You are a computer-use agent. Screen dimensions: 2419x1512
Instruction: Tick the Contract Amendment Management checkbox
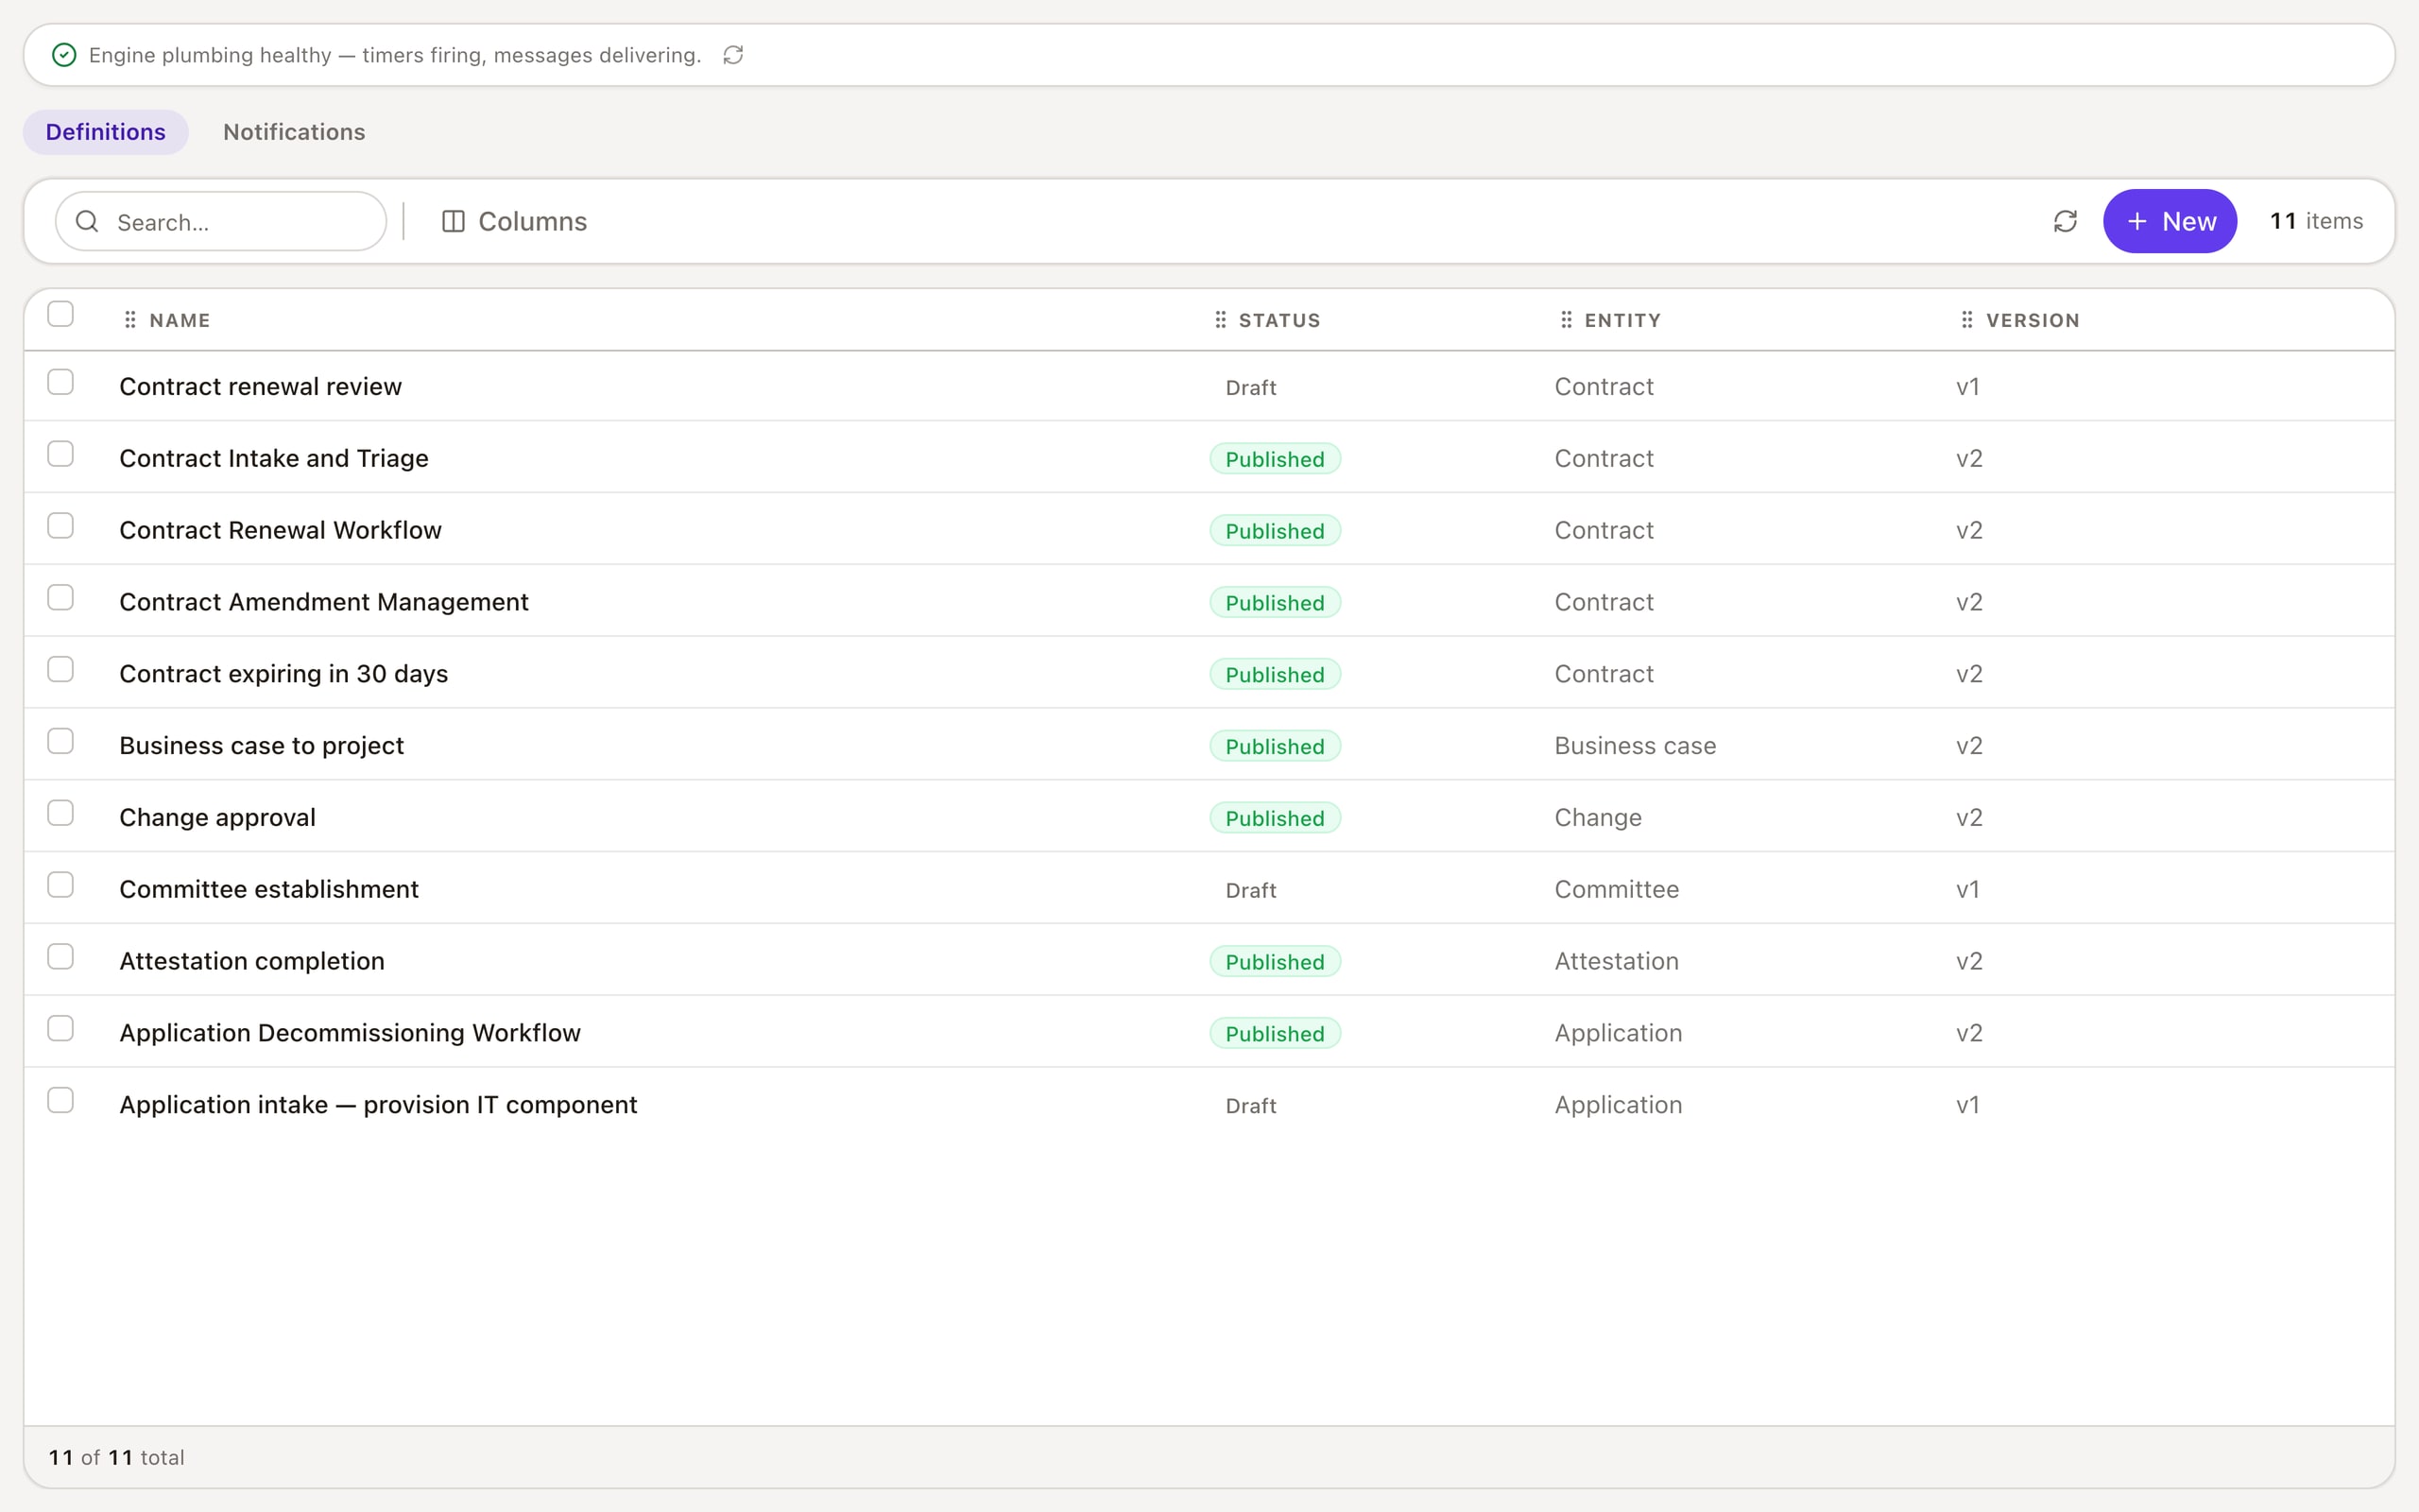61,598
